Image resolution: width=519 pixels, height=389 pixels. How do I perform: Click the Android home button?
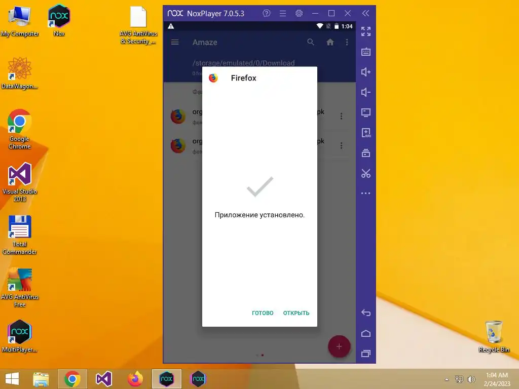pyautogui.click(x=366, y=333)
